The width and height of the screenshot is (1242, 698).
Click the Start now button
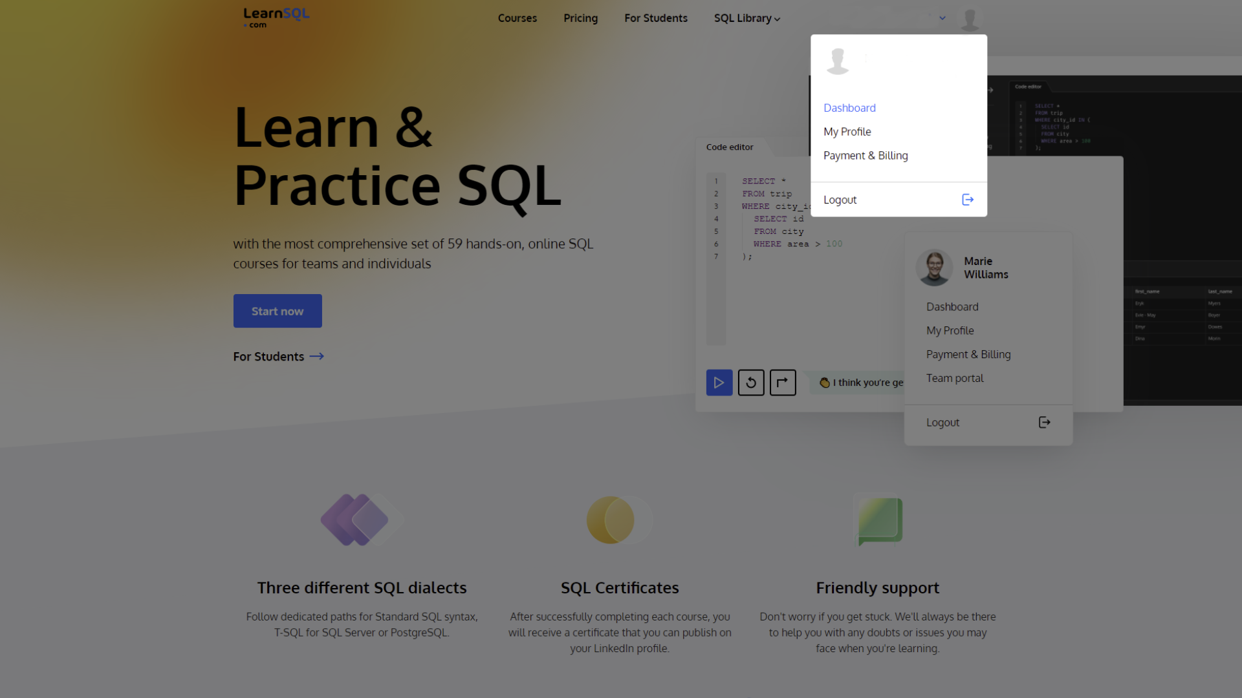(278, 311)
